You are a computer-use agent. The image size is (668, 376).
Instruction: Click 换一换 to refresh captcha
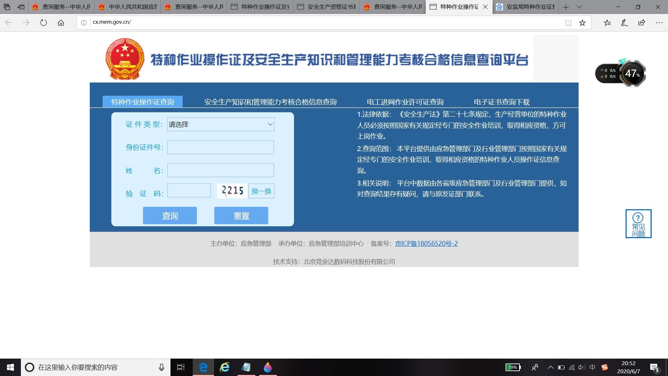pyautogui.click(x=261, y=191)
